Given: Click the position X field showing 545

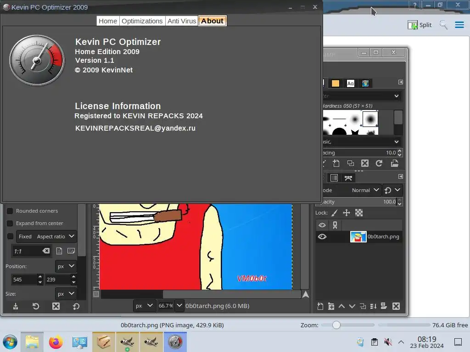Looking at the screenshot, I should pos(24,280).
